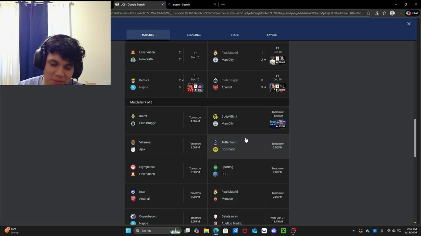This screenshot has height=236, width=421.
Task: Open Microsoft Store from taskbar
Action: click(x=226, y=231)
